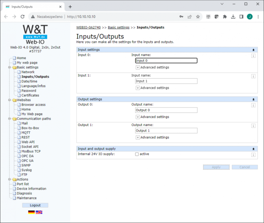Open Language/infos page

pos(33,86)
